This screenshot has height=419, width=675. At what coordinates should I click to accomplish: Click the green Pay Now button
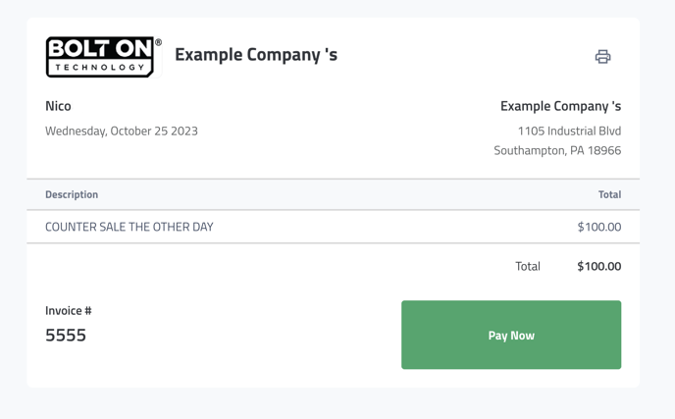coord(511,335)
